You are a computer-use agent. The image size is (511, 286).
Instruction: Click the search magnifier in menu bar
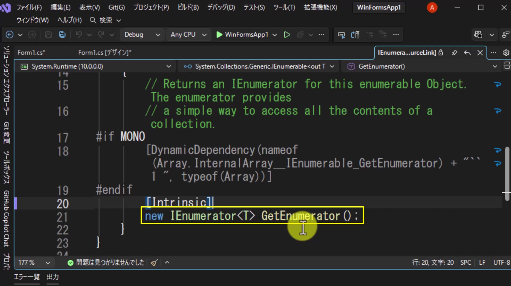(93, 20)
